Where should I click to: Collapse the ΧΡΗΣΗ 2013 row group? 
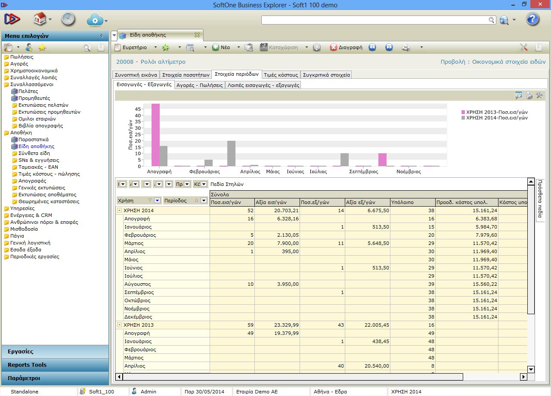119,325
